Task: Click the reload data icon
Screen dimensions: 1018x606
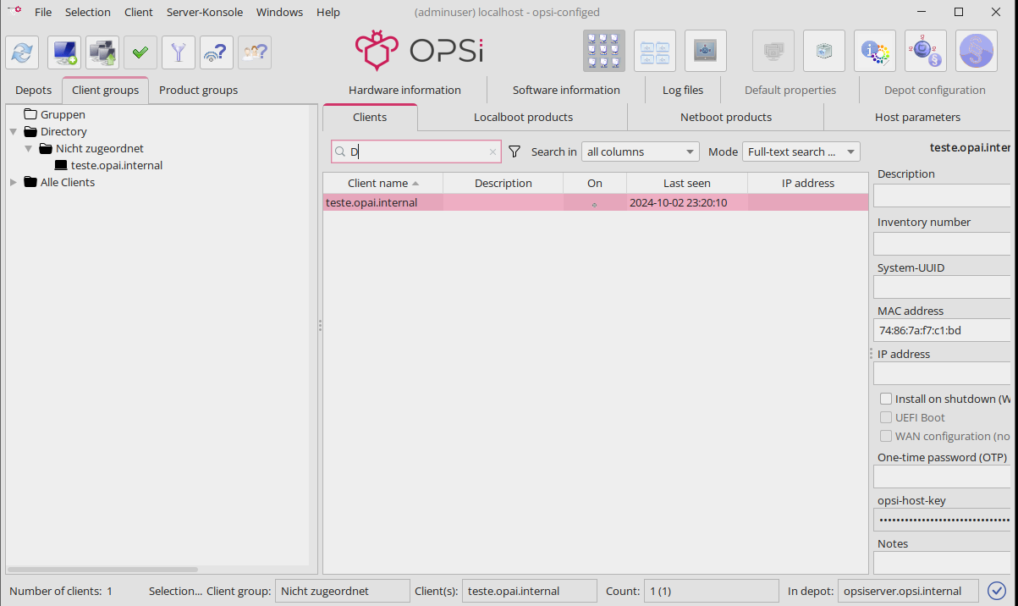Action: [x=22, y=52]
